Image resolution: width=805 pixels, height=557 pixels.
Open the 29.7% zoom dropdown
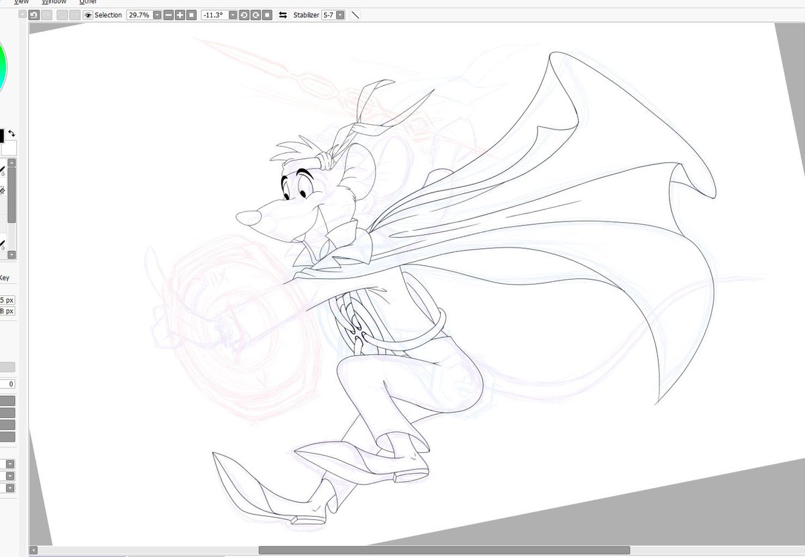(157, 15)
